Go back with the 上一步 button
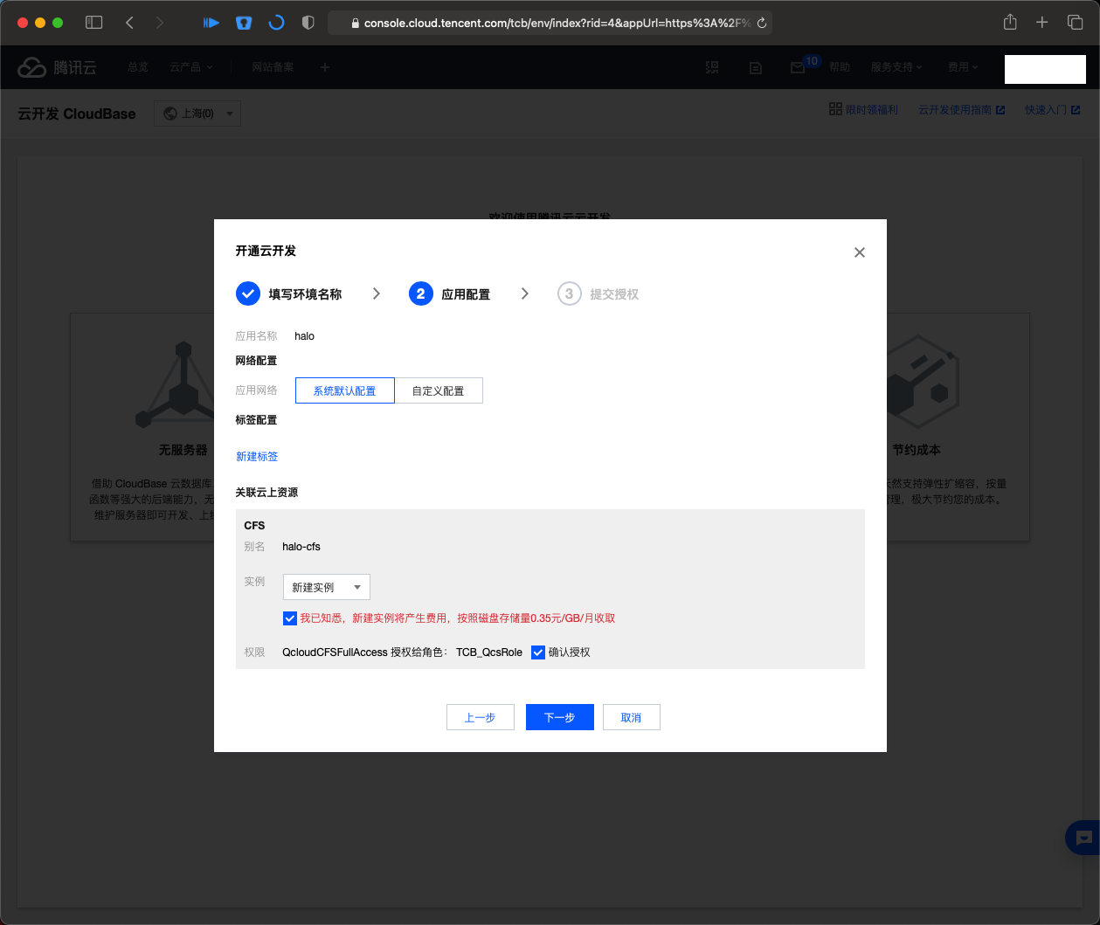 (x=480, y=717)
